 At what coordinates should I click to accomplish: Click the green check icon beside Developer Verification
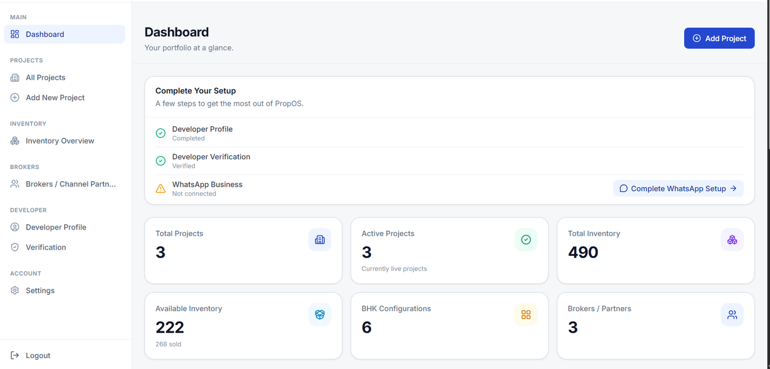[161, 161]
